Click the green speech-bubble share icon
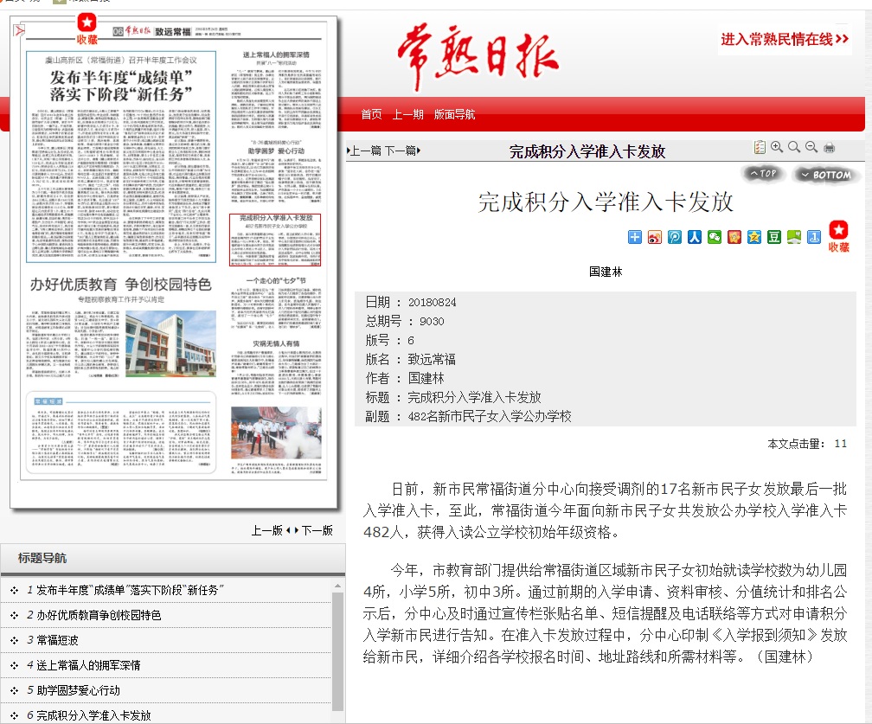This screenshot has height=724, width=872. pyautogui.click(x=794, y=237)
